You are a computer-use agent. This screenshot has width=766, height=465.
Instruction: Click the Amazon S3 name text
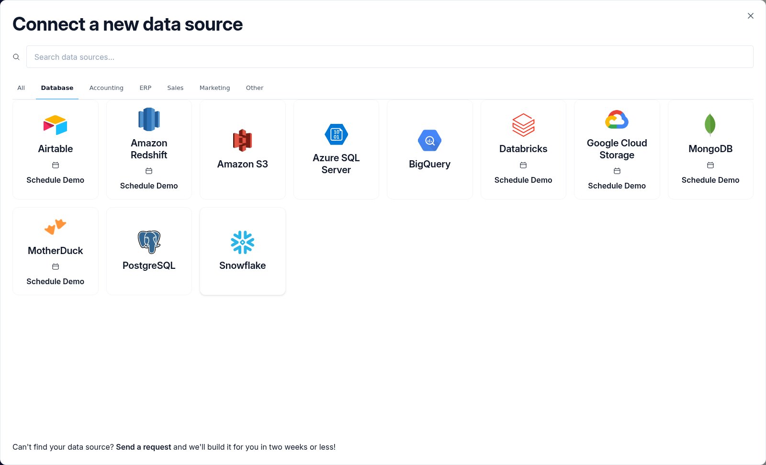point(242,164)
